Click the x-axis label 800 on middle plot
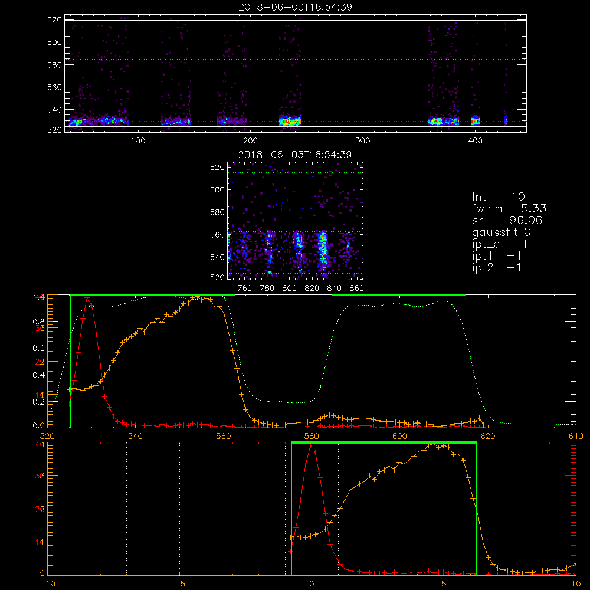590x590 pixels. pyautogui.click(x=289, y=289)
